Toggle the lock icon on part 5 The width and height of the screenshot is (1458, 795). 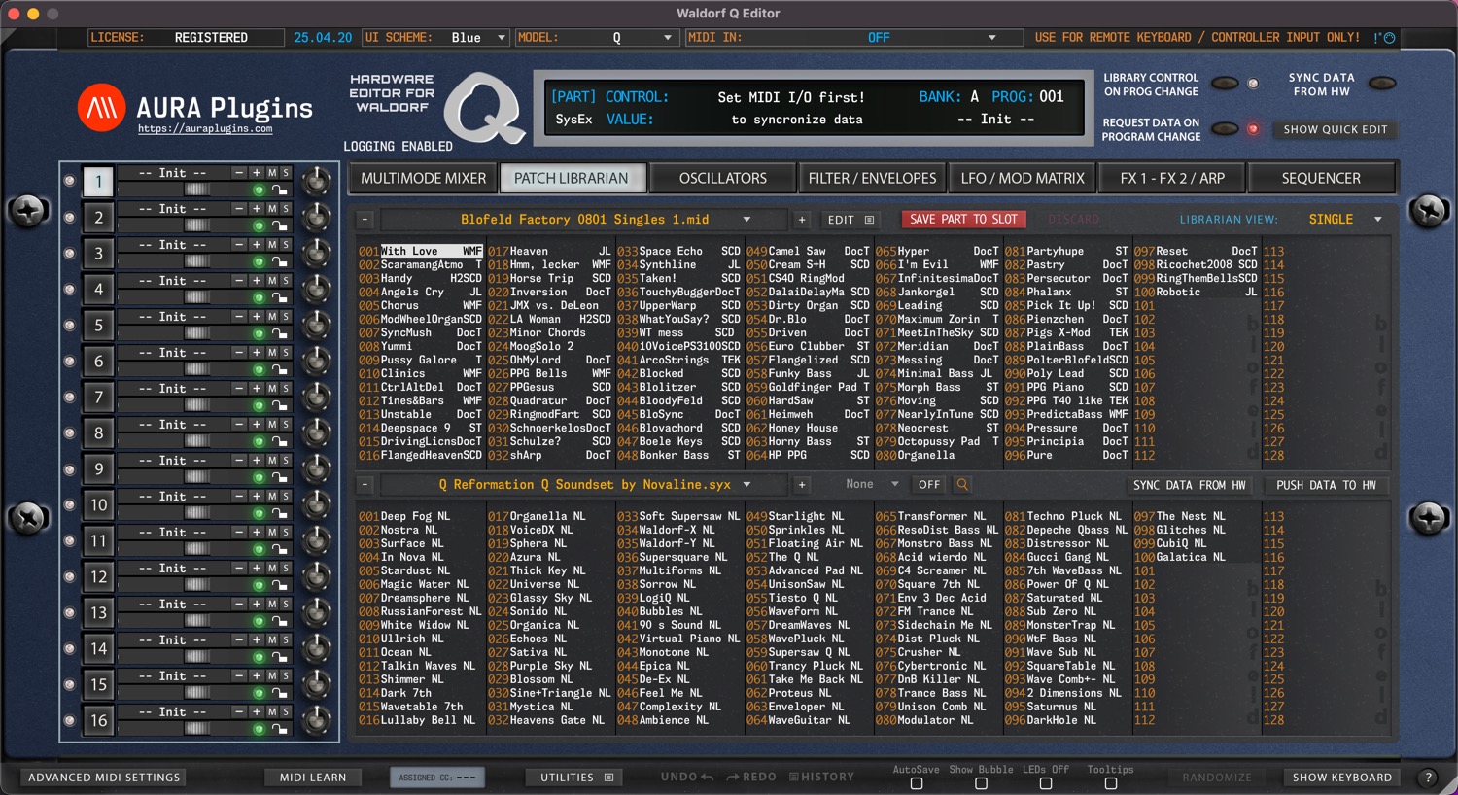[279, 334]
